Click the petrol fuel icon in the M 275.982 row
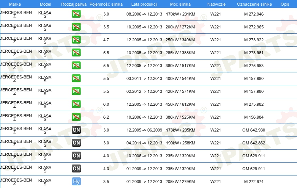 pyautogui.click(x=76, y=104)
